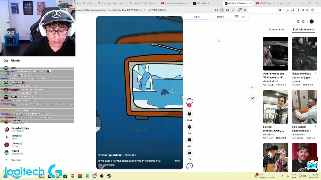Open the dark profile avatar at top right
Image resolution: width=321 pixels, height=180 pixels.
click(311, 21)
